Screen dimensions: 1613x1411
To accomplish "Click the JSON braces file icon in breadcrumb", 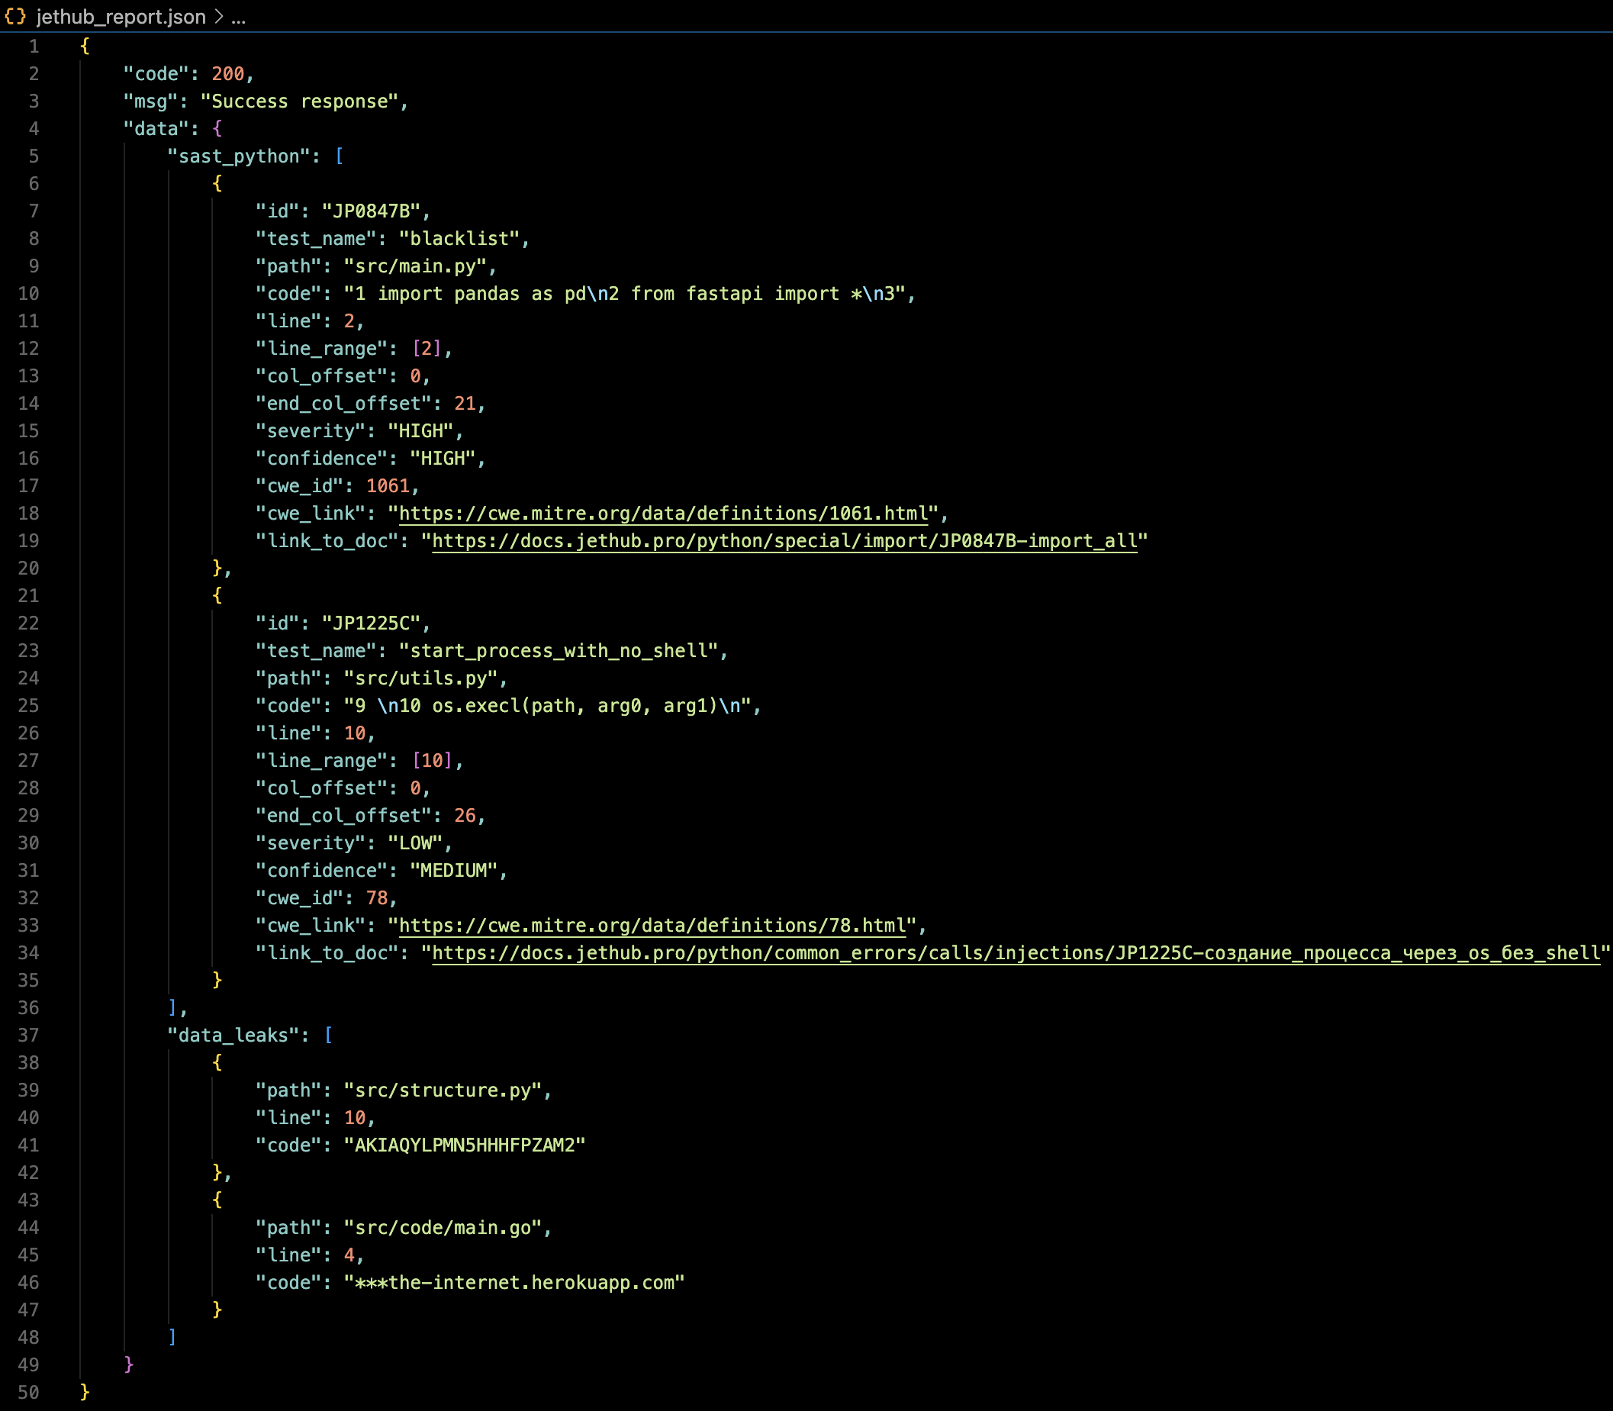I will tap(15, 17).
